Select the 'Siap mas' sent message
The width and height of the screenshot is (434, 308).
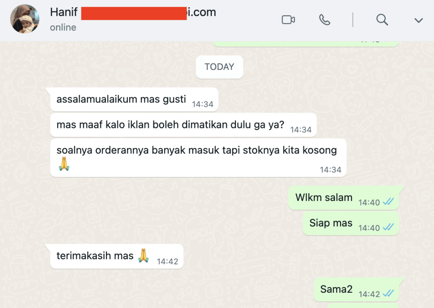(x=351, y=224)
